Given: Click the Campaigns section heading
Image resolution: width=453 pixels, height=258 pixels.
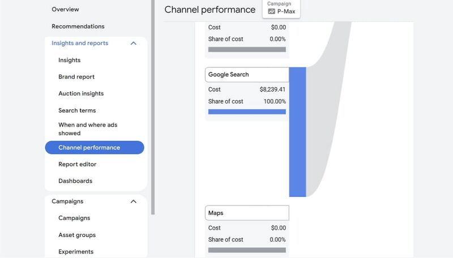Looking at the screenshot, I should click(x=67, y=201).
